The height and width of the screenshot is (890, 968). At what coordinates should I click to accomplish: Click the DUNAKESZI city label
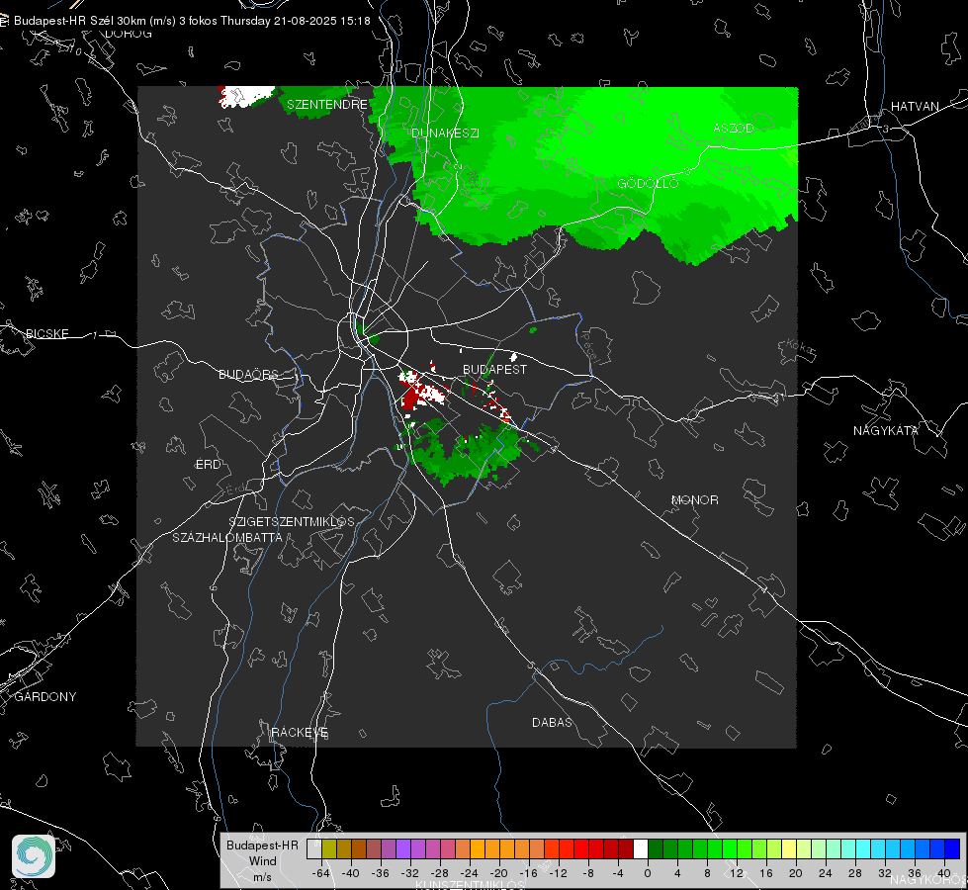point(445,133)
